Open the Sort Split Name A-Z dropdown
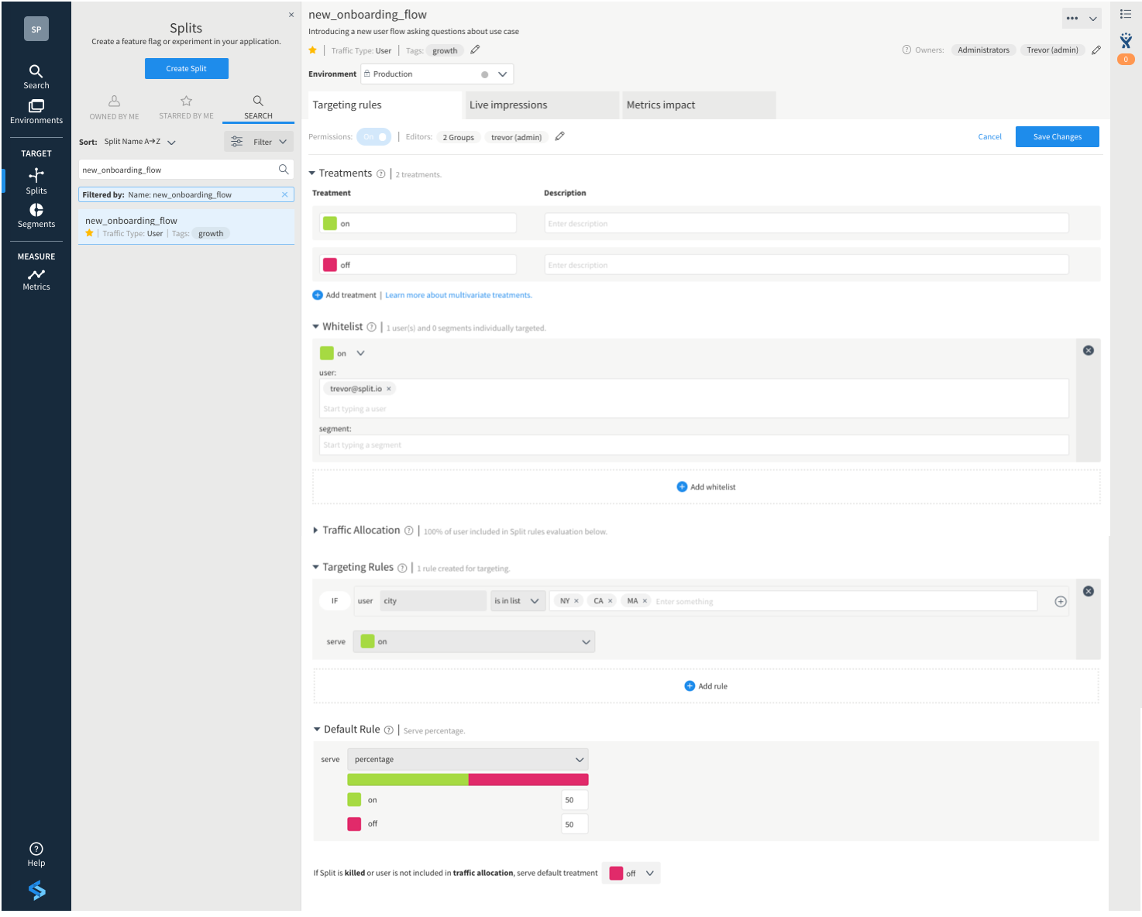 [140, 142]
